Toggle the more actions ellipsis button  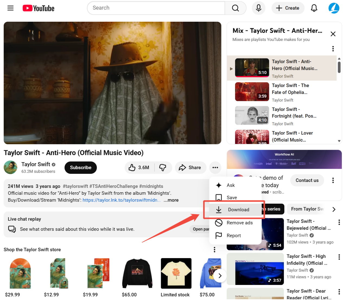tap(215, 168)
